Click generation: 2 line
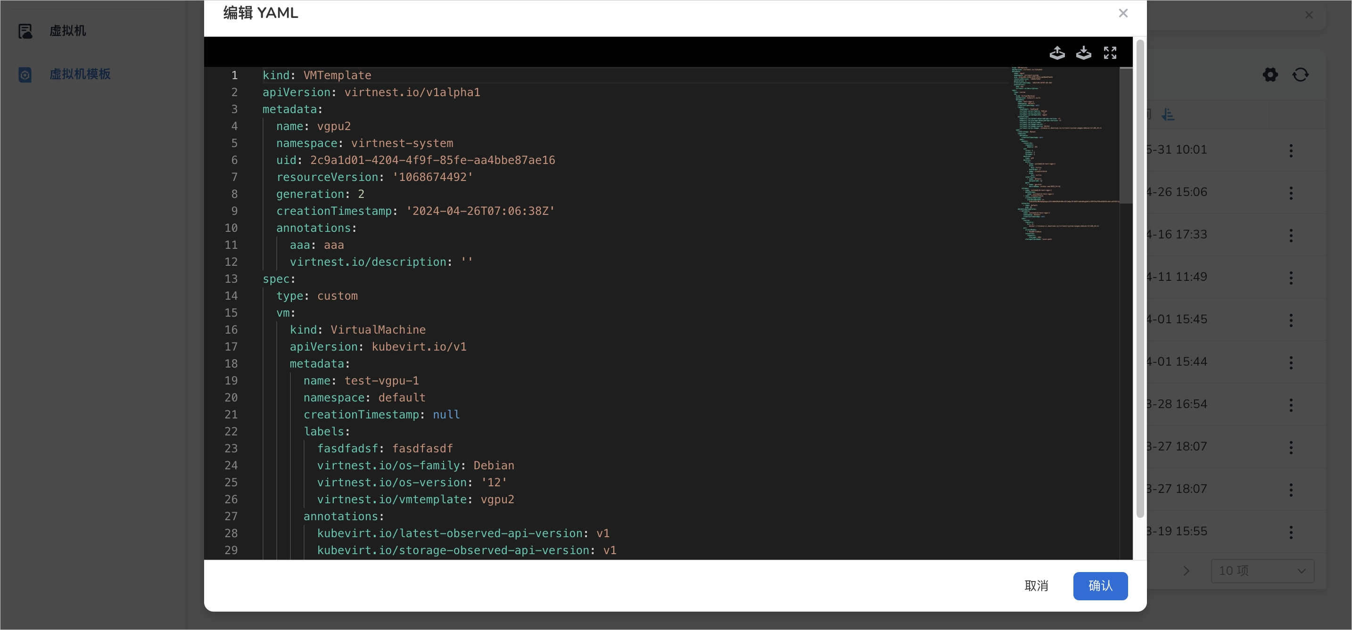1352x630 pixels. pos(320,194)
